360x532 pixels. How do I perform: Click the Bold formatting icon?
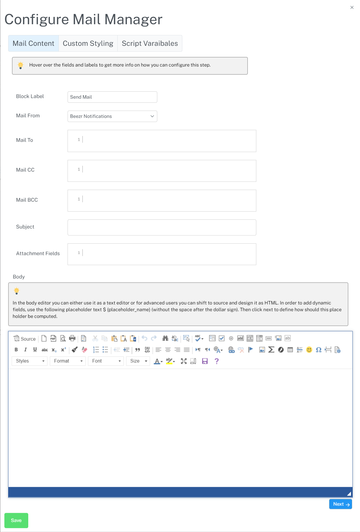pyautogui.click(x=16, y=350)
